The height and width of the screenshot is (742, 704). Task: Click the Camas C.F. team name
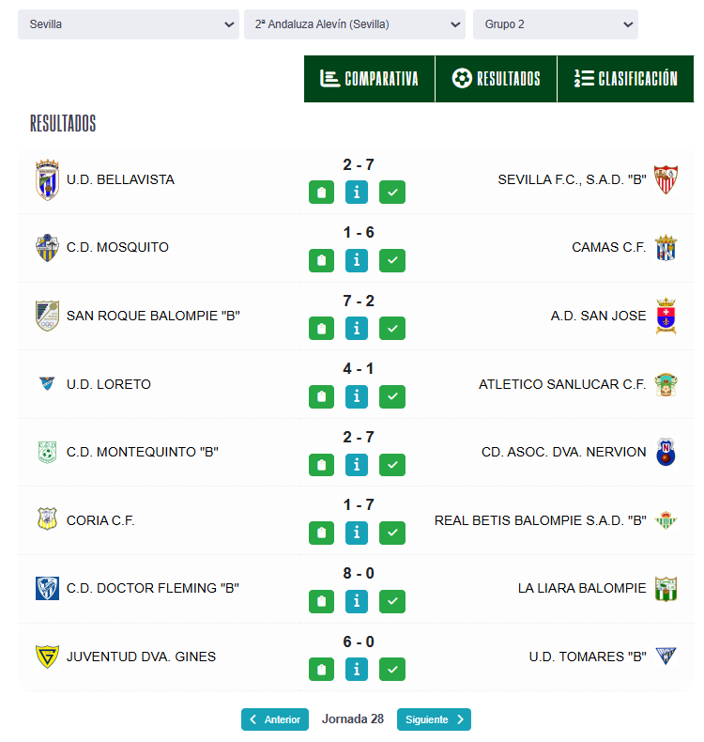coord(608,247)
